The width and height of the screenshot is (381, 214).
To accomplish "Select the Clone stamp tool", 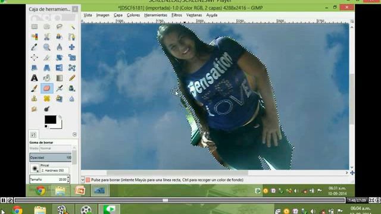I will [35, 99].
